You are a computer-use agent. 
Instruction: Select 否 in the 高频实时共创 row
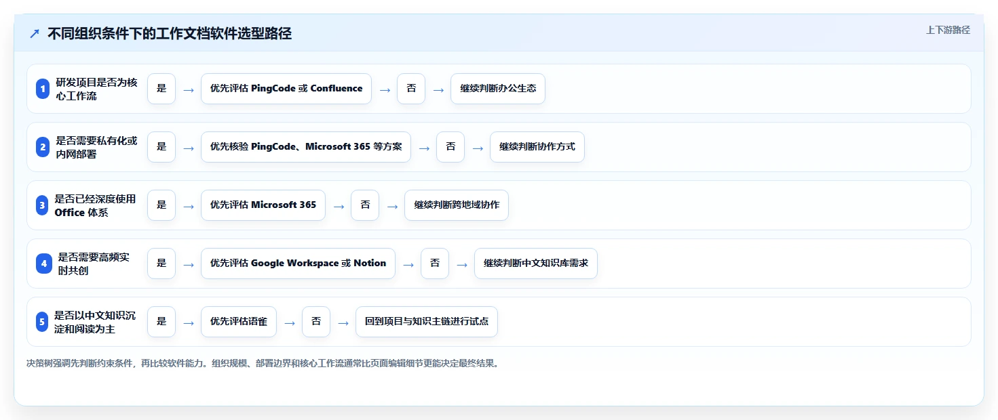[435, 264]
